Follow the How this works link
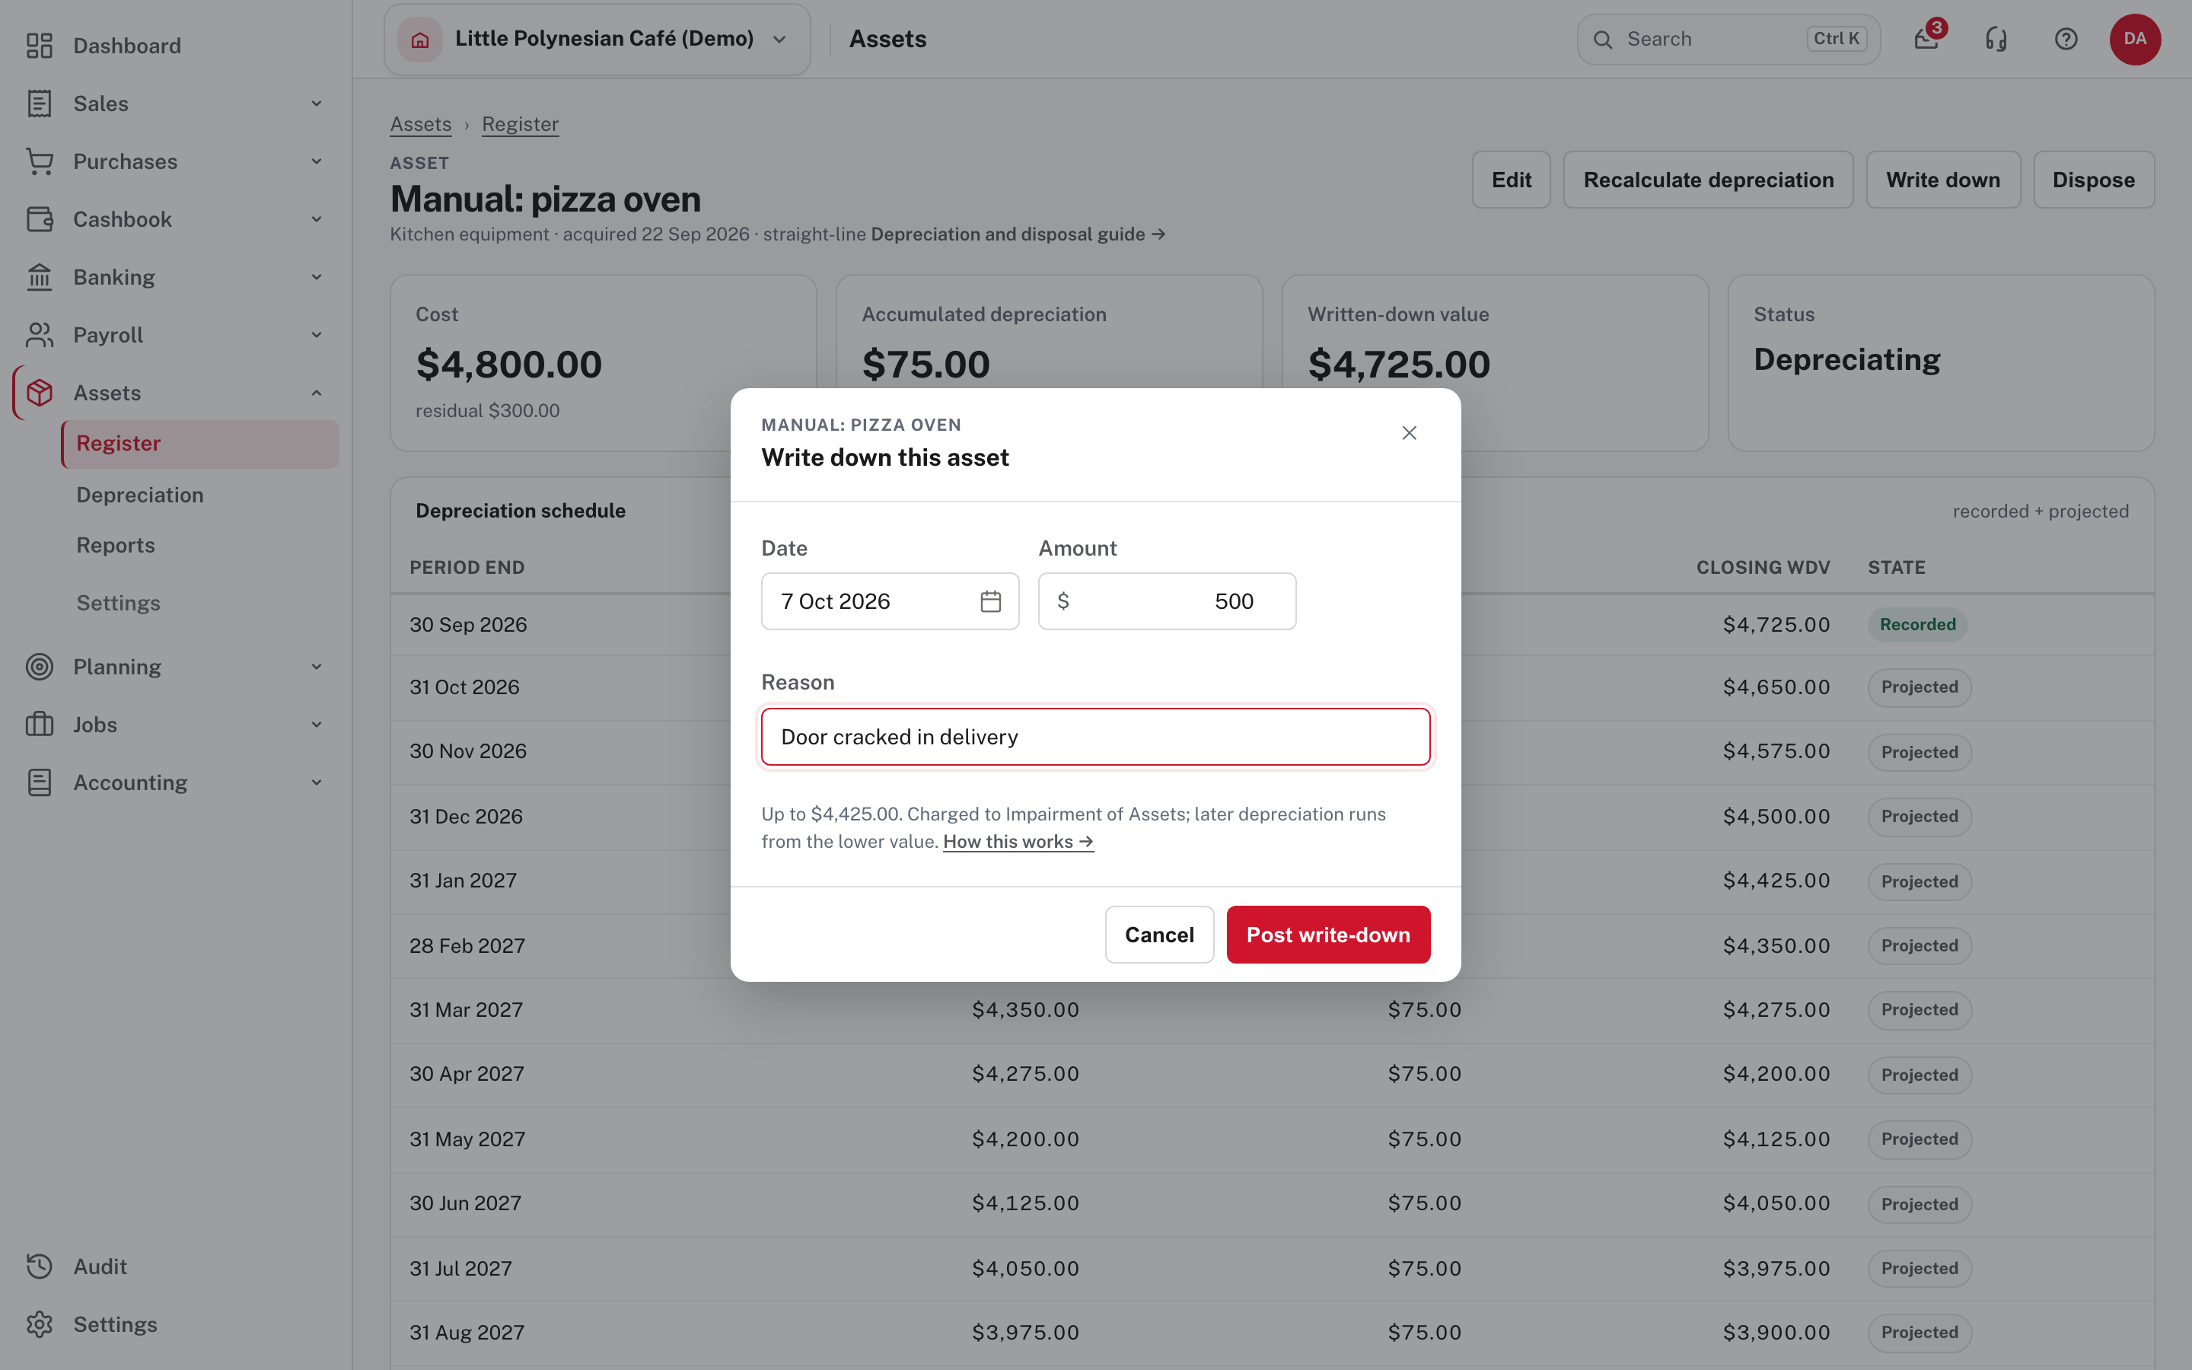The height and width of the screenshot is (1370, 2192). pyautogui.click(x=1018, y=842)
